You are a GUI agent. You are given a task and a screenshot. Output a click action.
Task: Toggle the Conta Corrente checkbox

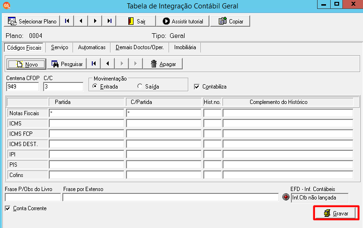[7, 208]
